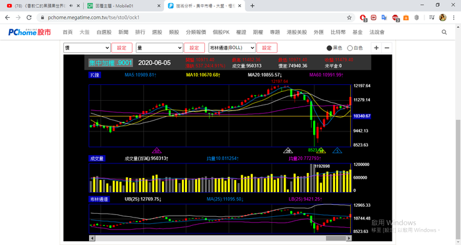Click the orange shopping bag extension
This screenshot has width=461, height=245.
coord(406,18)
